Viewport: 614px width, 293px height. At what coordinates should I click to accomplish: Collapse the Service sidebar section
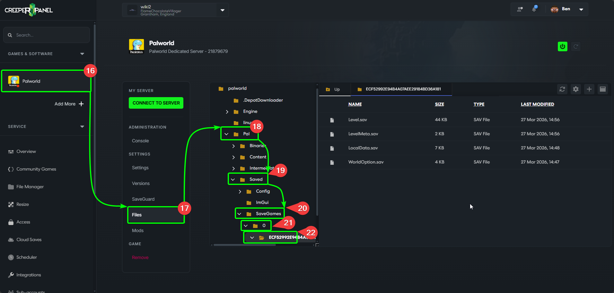pos(82,127)
